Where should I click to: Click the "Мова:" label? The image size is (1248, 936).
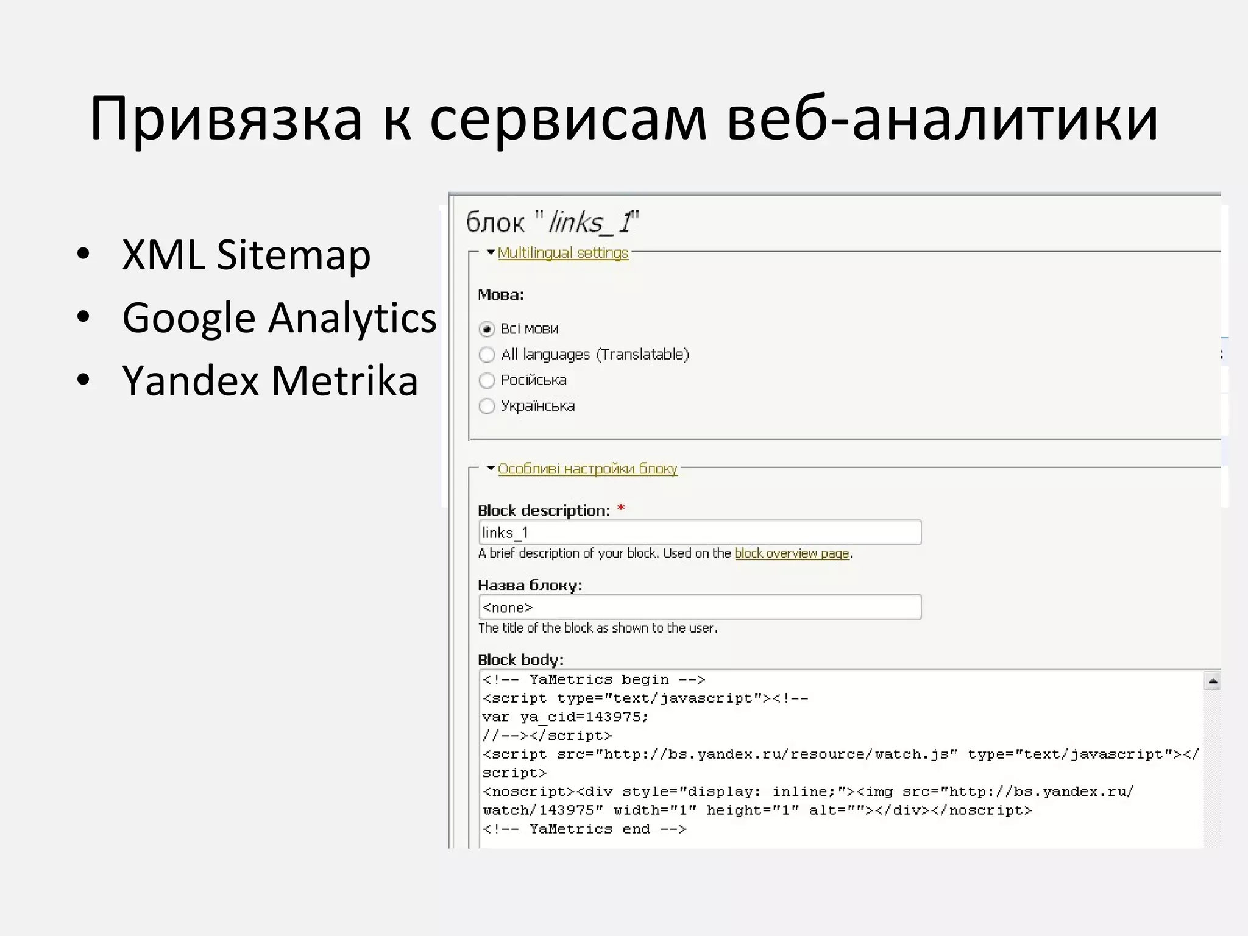click(501, 295)
